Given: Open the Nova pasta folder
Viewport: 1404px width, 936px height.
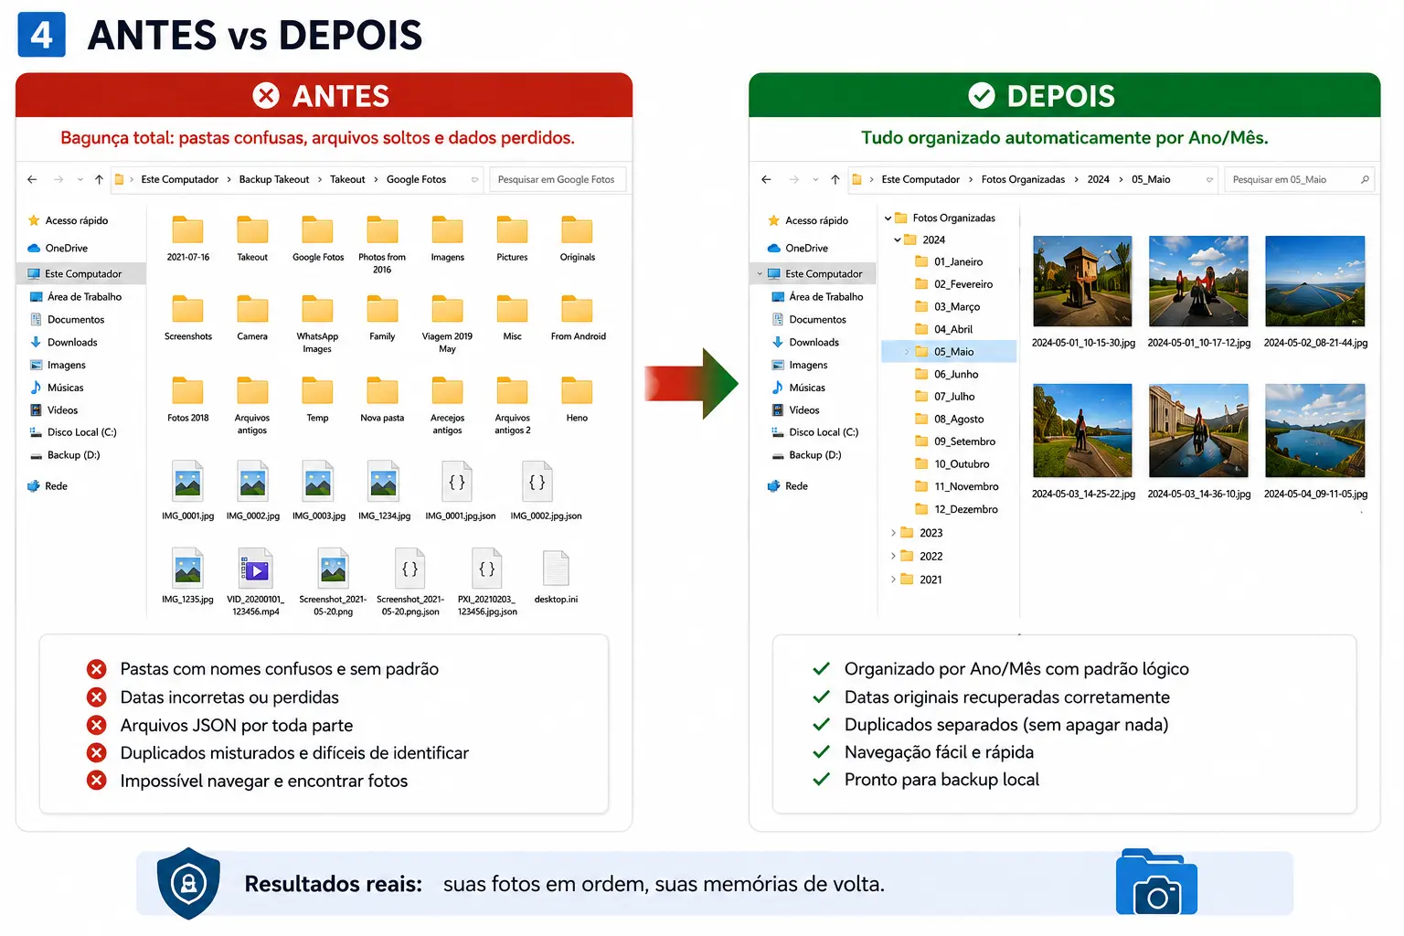Looking at the screenshot, I should click(x=382, y=399).
